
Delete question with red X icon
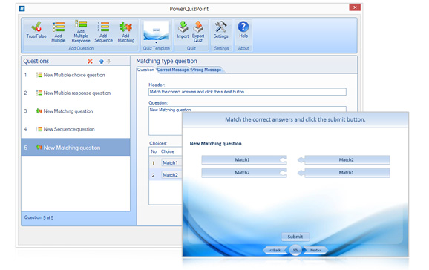click(90, 62)
